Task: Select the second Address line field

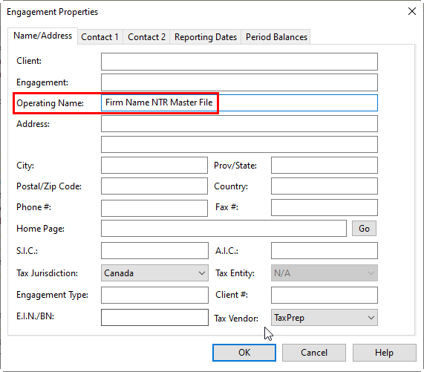Action: pos(239,144)
